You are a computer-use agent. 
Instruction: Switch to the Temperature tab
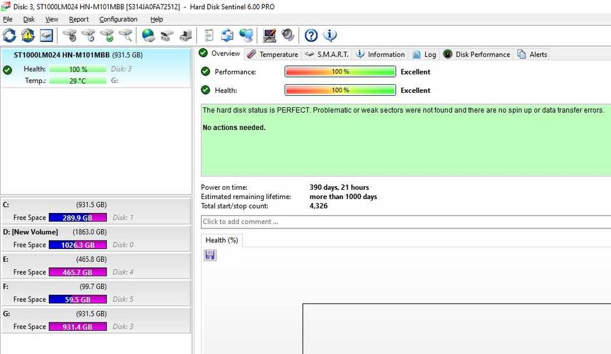pos(273,54)
